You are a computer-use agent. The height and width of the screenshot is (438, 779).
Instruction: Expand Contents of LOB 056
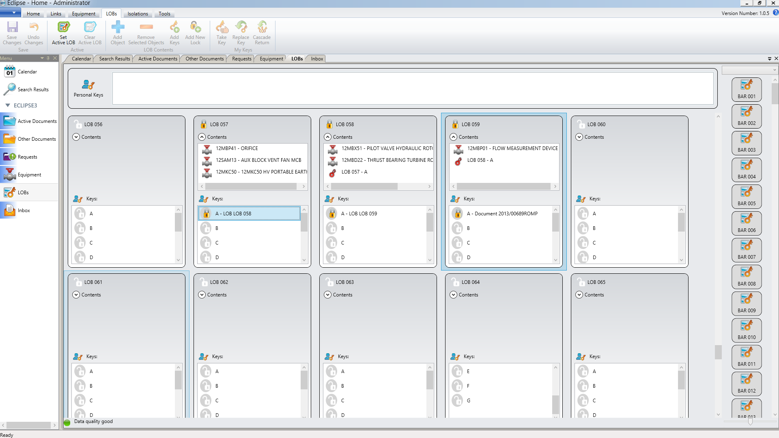pos(76,137)
